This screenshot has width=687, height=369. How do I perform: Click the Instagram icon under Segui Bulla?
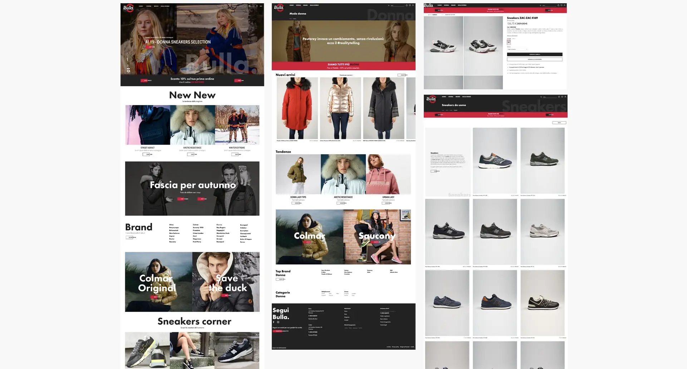[278, 322]
